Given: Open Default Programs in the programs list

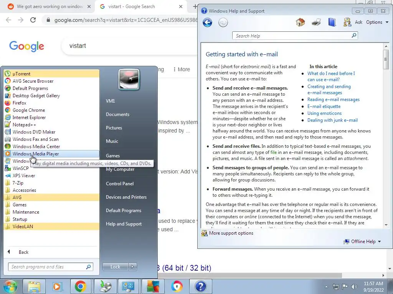Looking at the screenshot, I should tap(51, 88).
